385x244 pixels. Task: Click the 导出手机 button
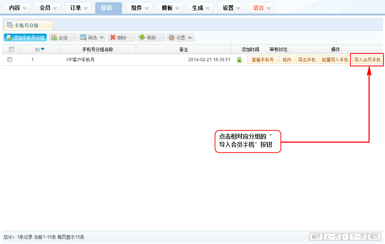click(x=307, y=60)
